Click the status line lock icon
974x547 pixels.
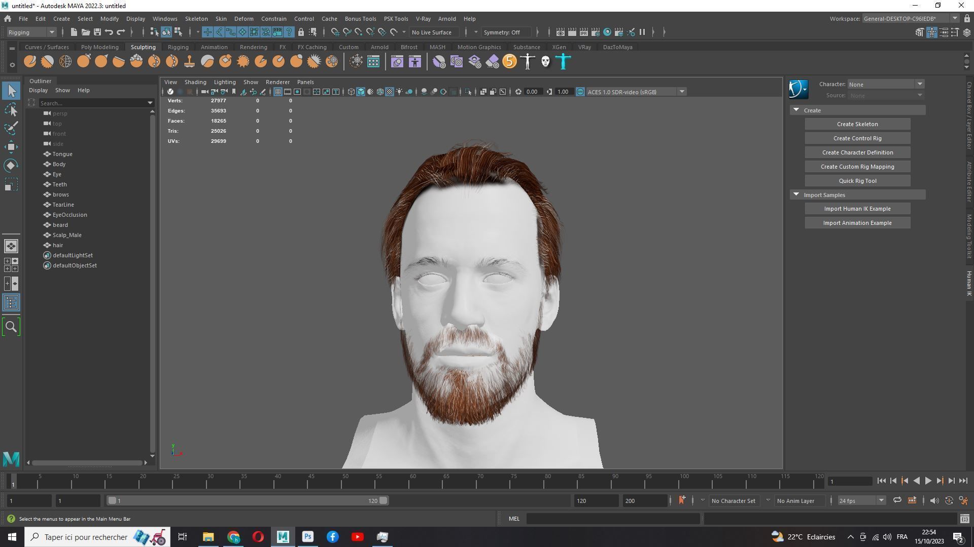(x=301, y=32)
